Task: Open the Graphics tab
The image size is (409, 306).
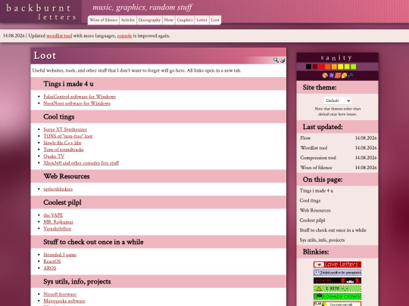Action: pos(185,20)
